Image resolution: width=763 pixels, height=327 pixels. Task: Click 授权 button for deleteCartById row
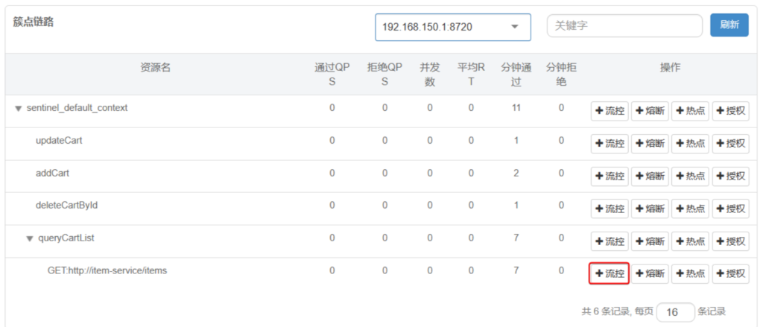[730, 209]
